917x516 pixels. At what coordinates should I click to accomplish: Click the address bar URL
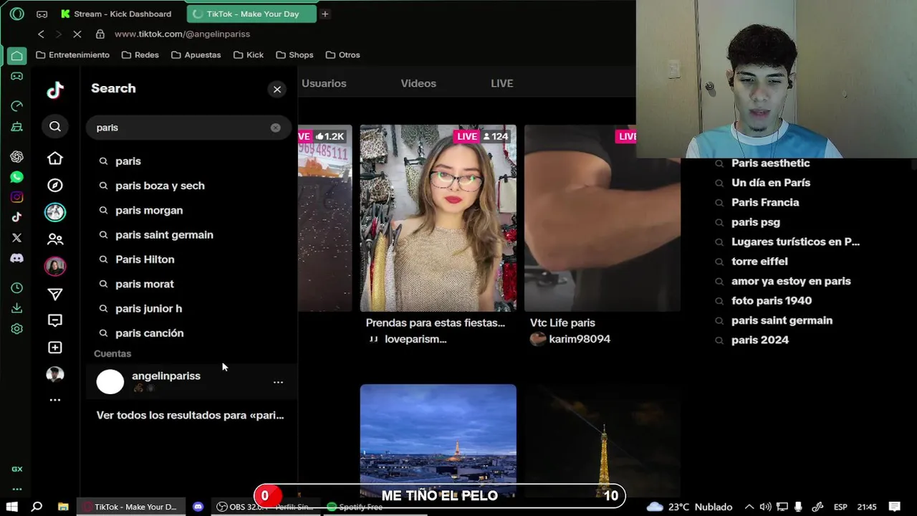pyautogui.click(x=182, y=34)
